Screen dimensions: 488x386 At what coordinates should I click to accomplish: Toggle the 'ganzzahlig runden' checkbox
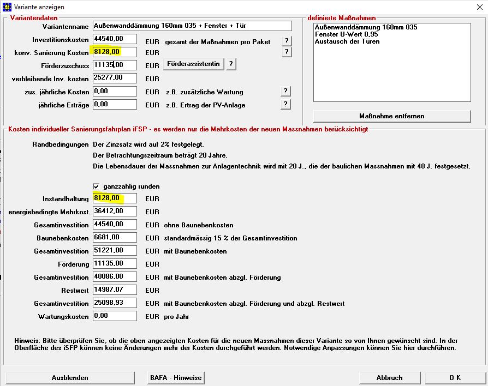coord(97,186)
